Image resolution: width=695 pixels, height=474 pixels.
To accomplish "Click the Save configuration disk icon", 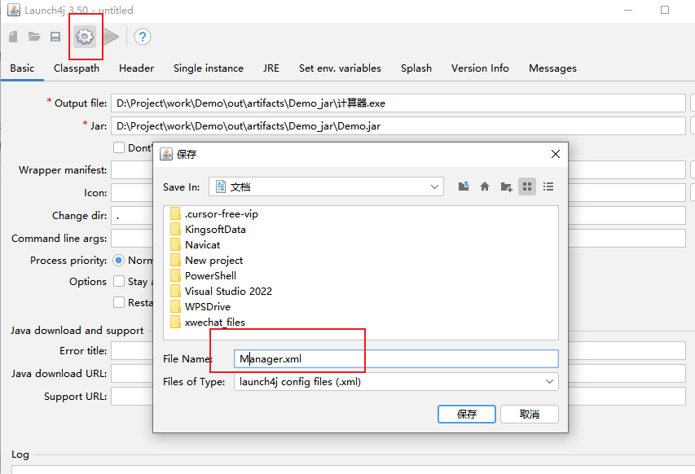I will (x=55, y=37).
